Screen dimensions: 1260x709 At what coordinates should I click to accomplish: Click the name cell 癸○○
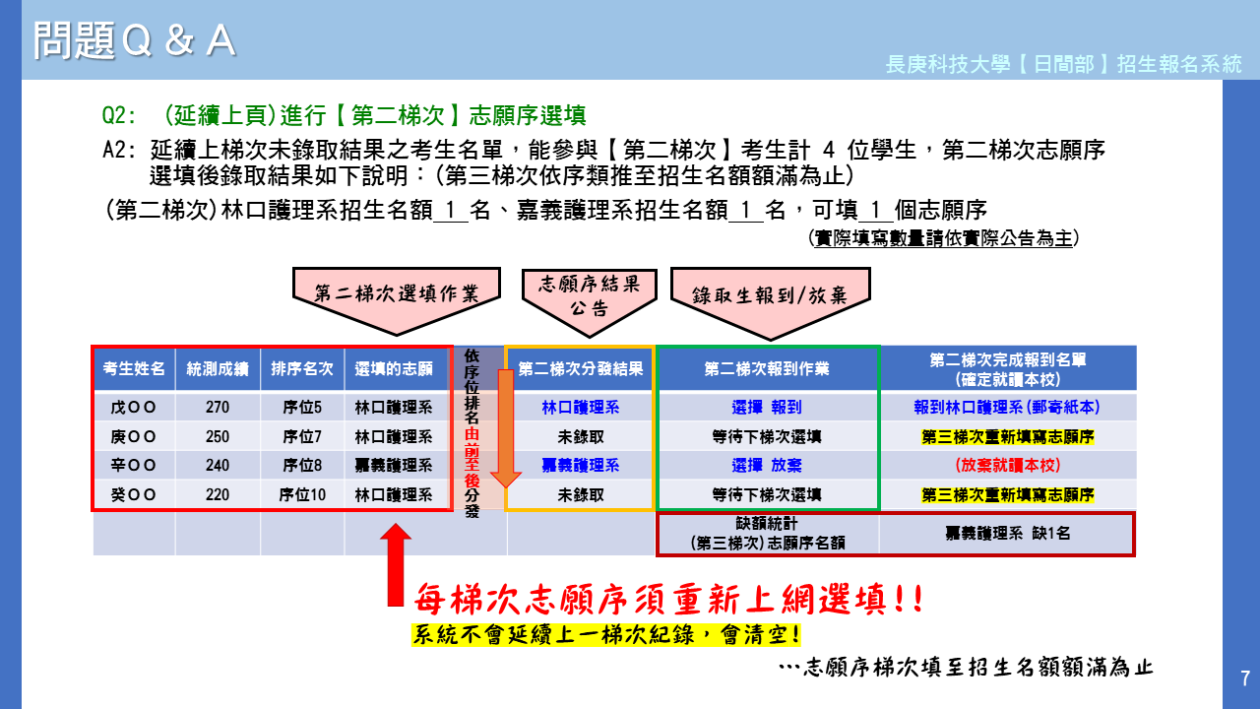coord(134,494)
